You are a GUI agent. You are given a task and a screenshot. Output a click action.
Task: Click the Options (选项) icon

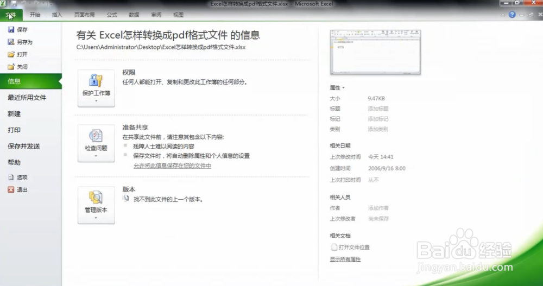click(11, 177)
